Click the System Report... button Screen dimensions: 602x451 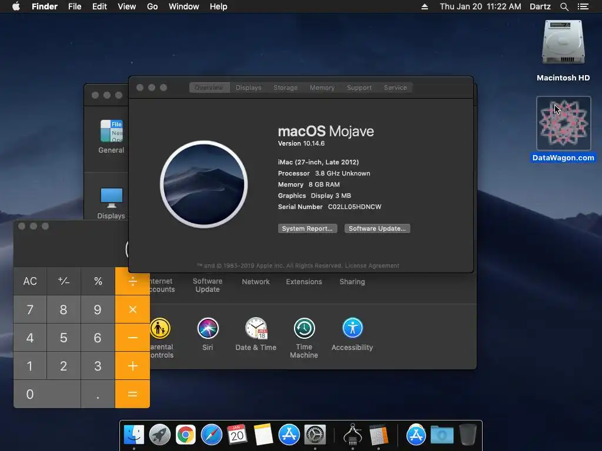(x=307, y=228)
